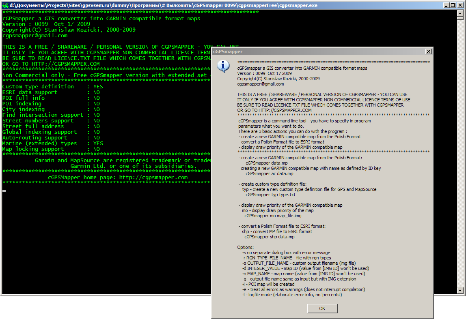Image resolution: width=466 pixels, height=319 pixels.
Task: Click 'Find intersection support' line in console
Action: tap(51, 115)
